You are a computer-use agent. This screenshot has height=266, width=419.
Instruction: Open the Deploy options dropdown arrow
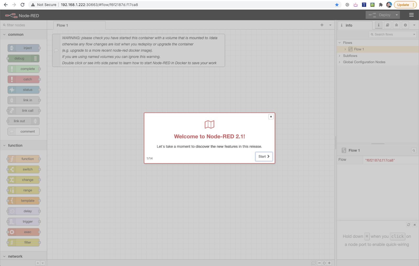pos(397,15)
